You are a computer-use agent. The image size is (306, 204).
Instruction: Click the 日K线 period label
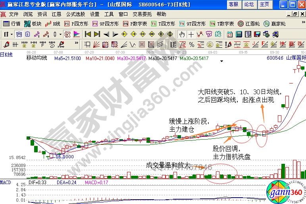[7, 54]
